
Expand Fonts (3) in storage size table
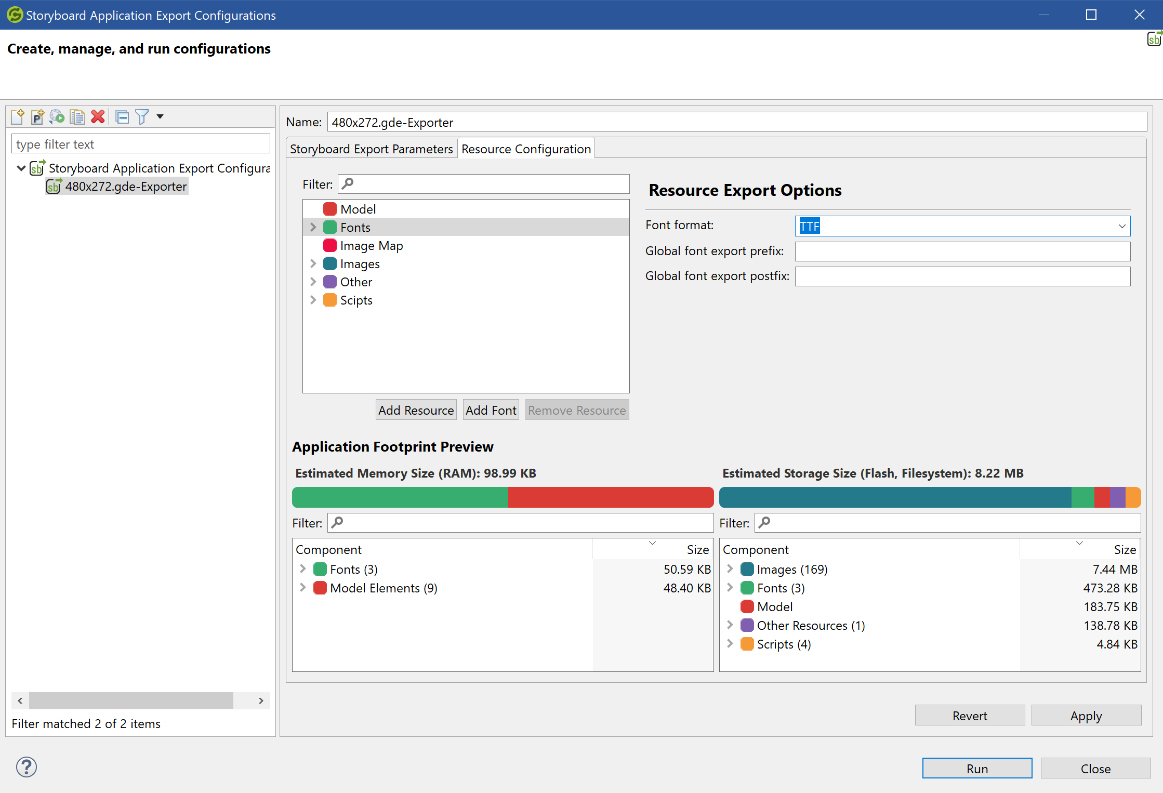coord(730,588)
